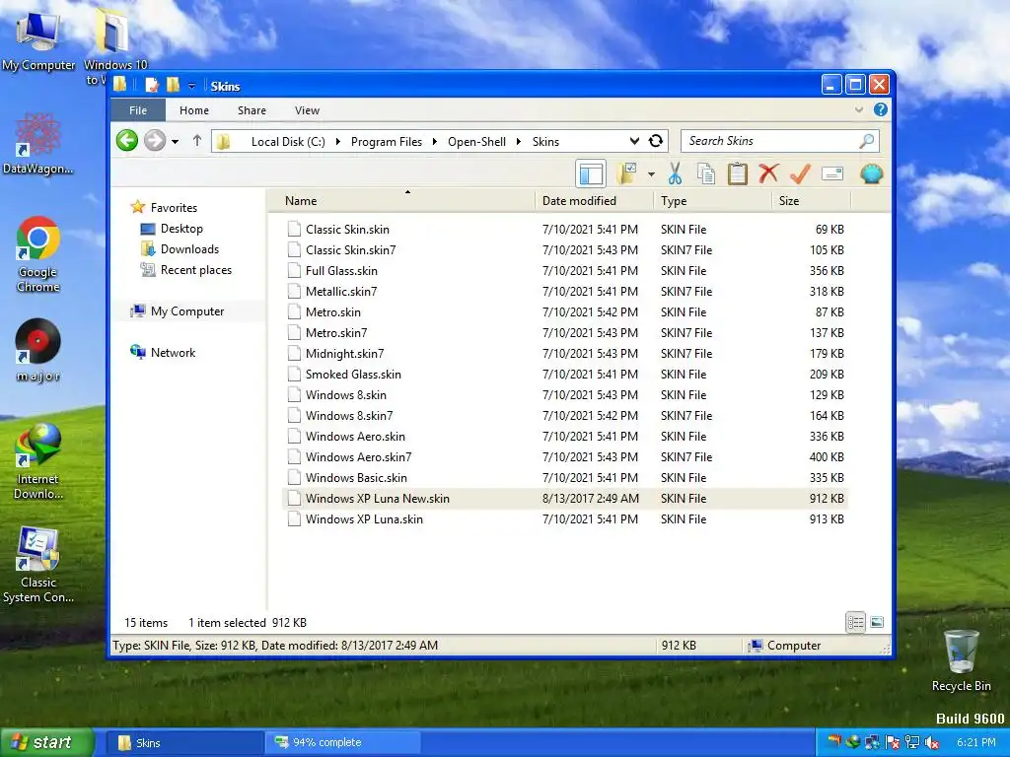Click the grey Forward arrow button

(155, 140)
